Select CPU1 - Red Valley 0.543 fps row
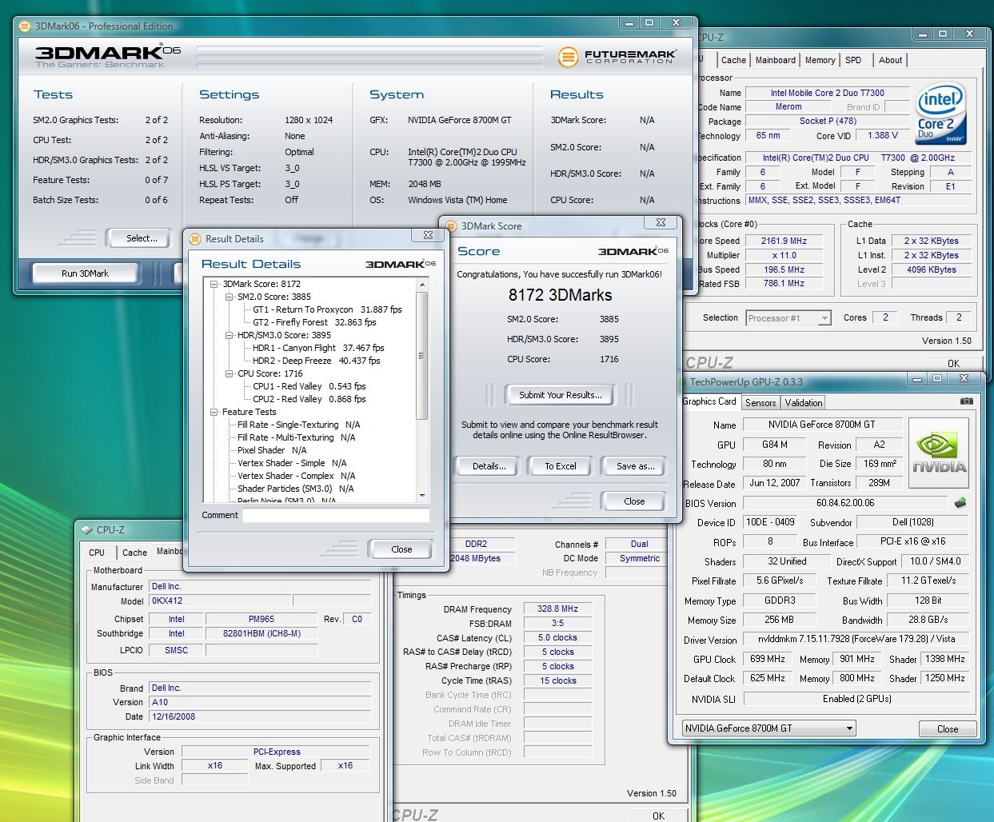This screenshot has width=994, height=822. coord(309,386)
